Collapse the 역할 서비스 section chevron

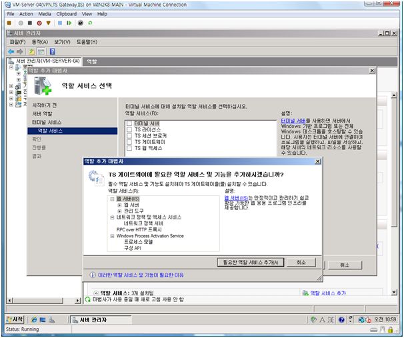96,293
